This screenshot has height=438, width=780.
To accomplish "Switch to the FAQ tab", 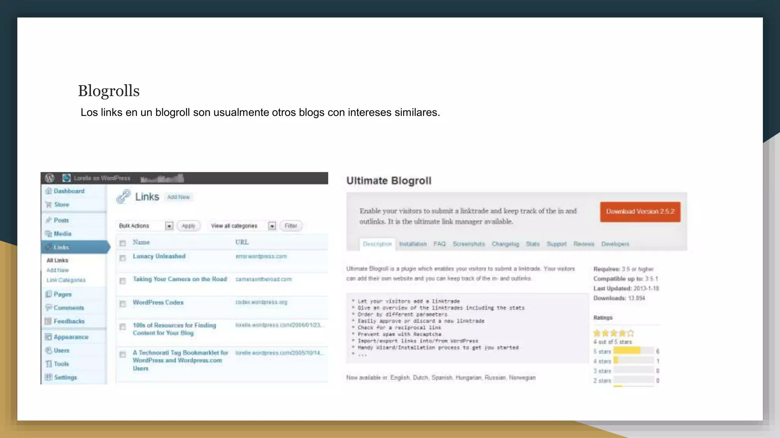I will point(439,244).
